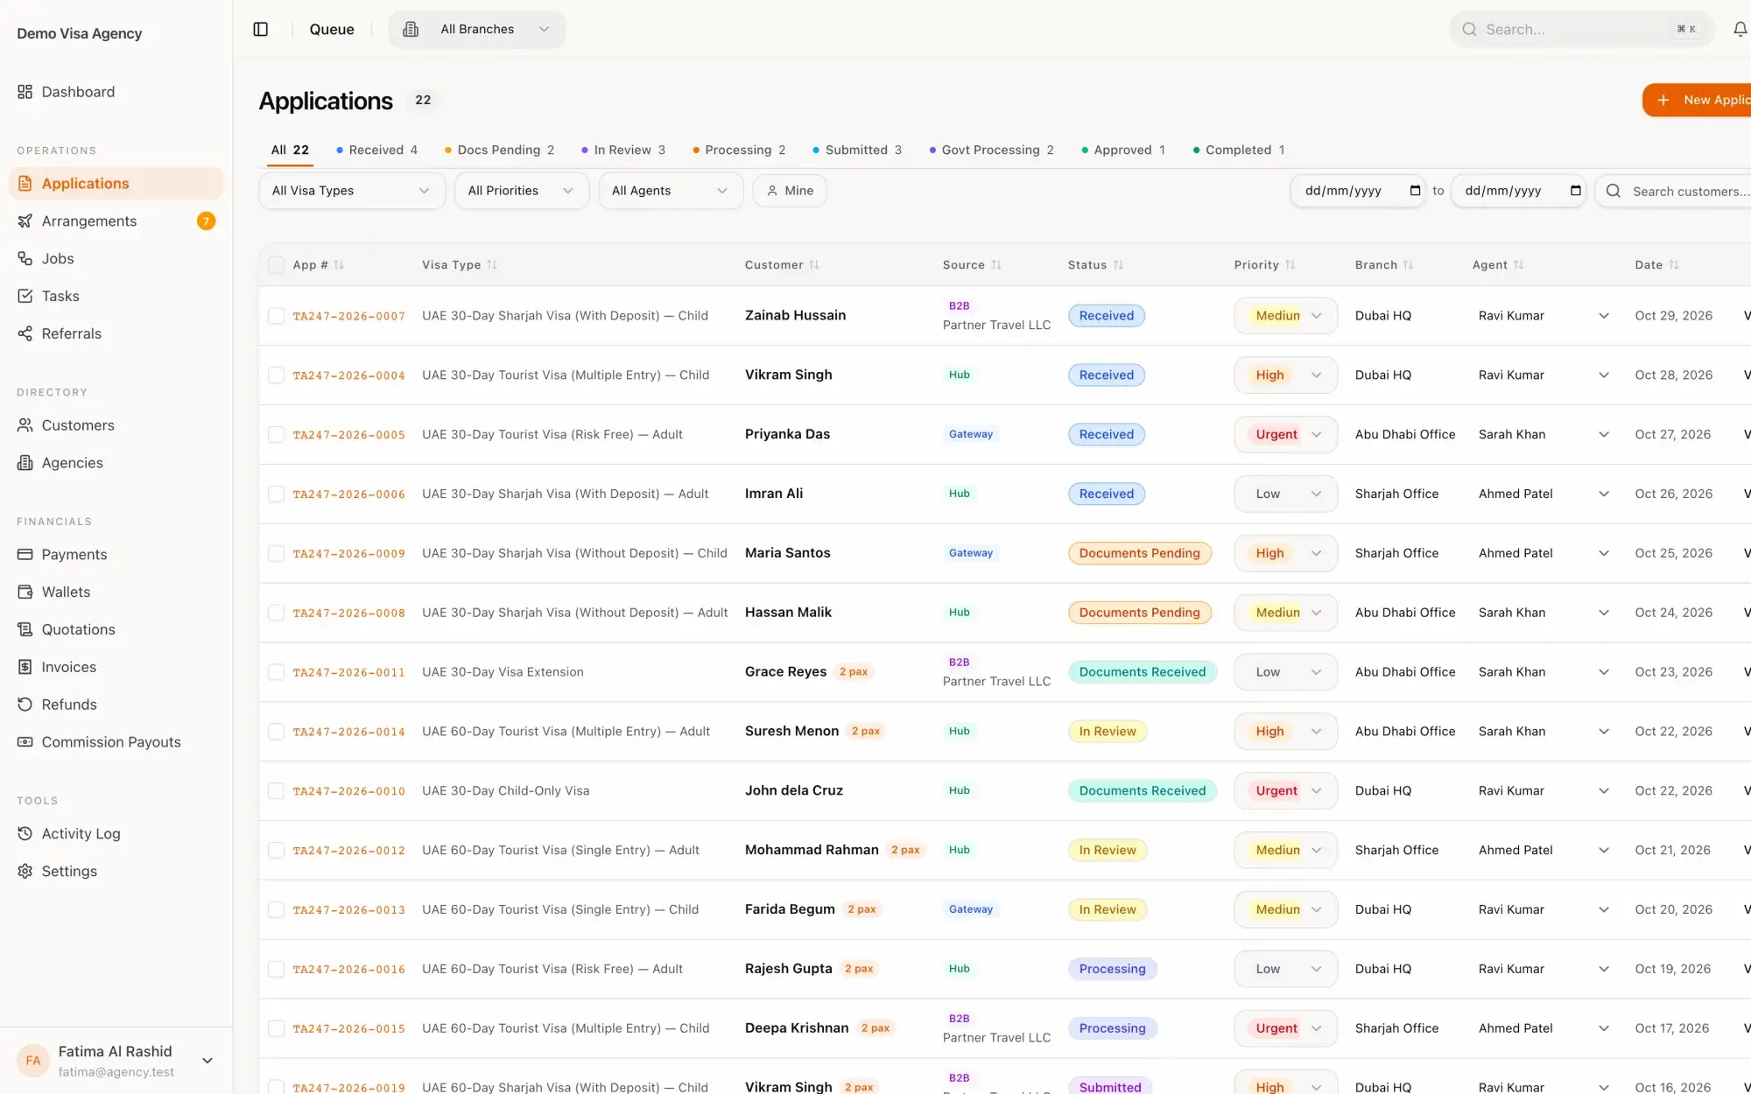Click the Arrangements sidebar icon

(25, 221)
